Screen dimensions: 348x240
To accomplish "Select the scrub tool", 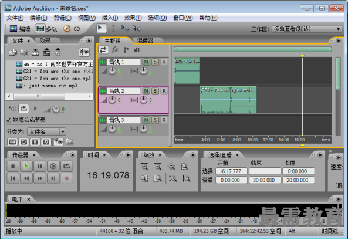I will pos(137,28).
